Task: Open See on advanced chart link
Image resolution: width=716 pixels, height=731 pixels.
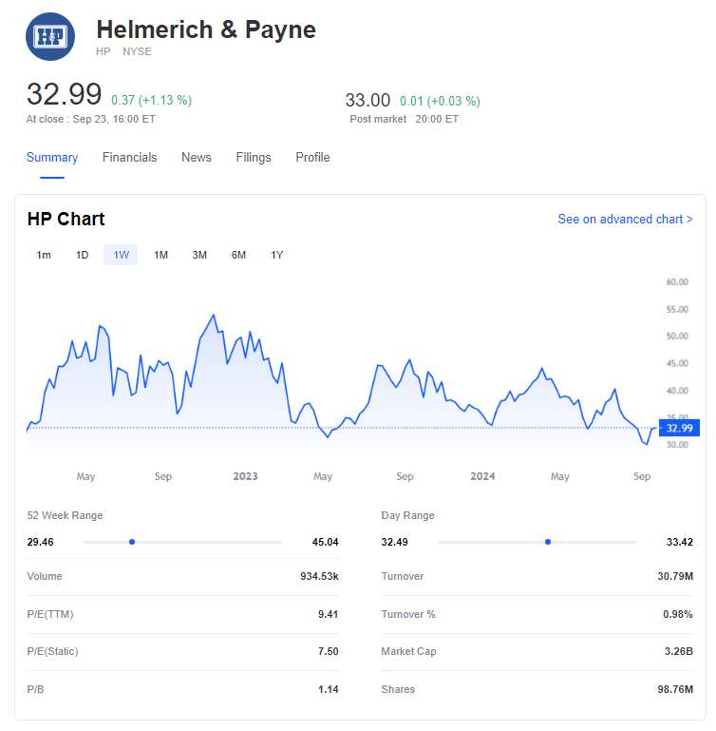Action: (x=625, y=220)
